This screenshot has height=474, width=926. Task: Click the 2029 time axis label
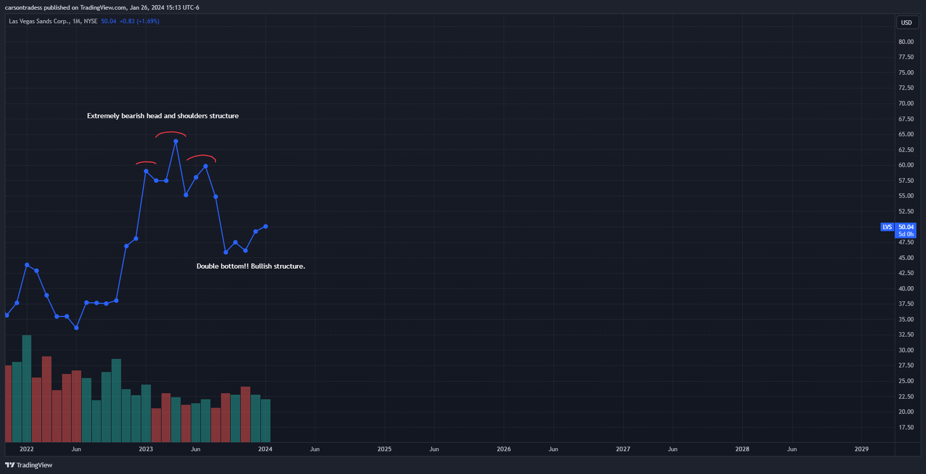point(861,449)
